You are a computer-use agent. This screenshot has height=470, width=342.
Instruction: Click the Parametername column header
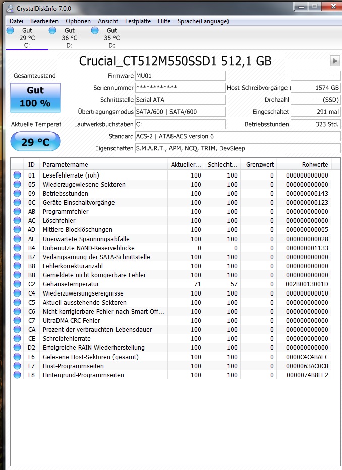103,164
